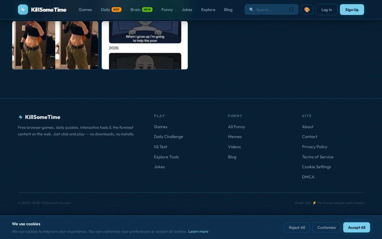
Task: Open the 'help the poor' comic thumbnail
Action: tap(145, 45)
